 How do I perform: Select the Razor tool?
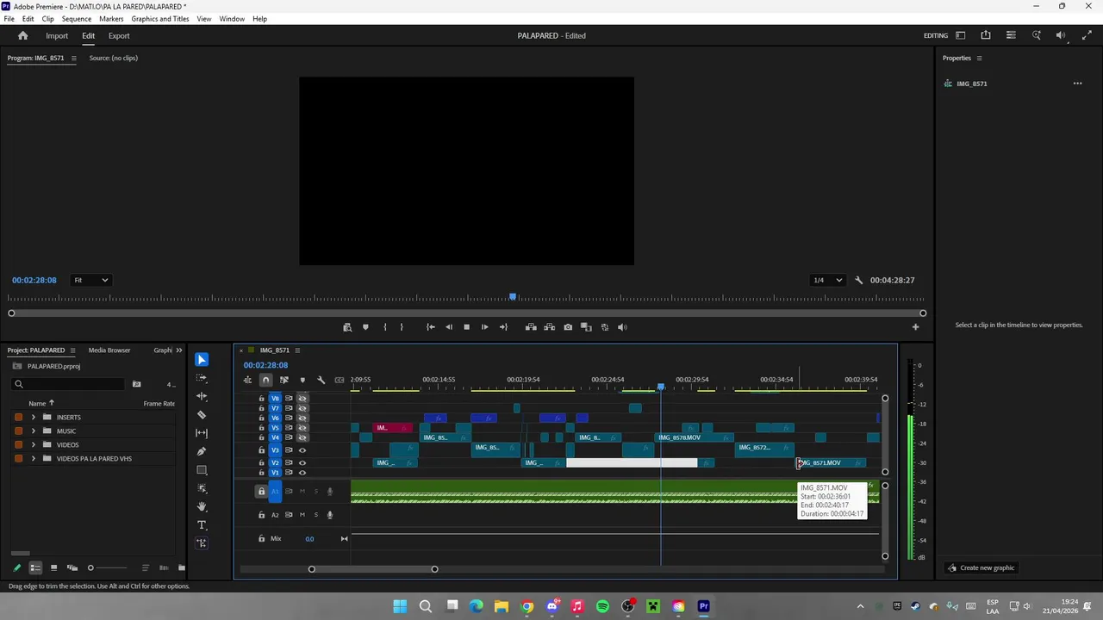point(202,414)
